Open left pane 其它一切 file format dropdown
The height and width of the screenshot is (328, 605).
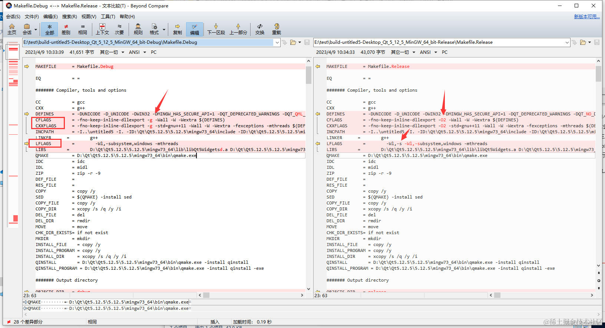point(112,52)
